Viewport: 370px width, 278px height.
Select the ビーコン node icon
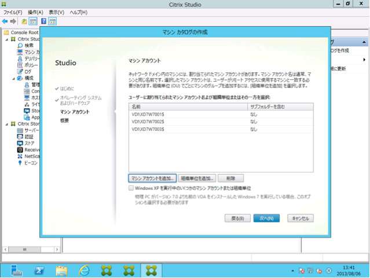coord(20,163)
